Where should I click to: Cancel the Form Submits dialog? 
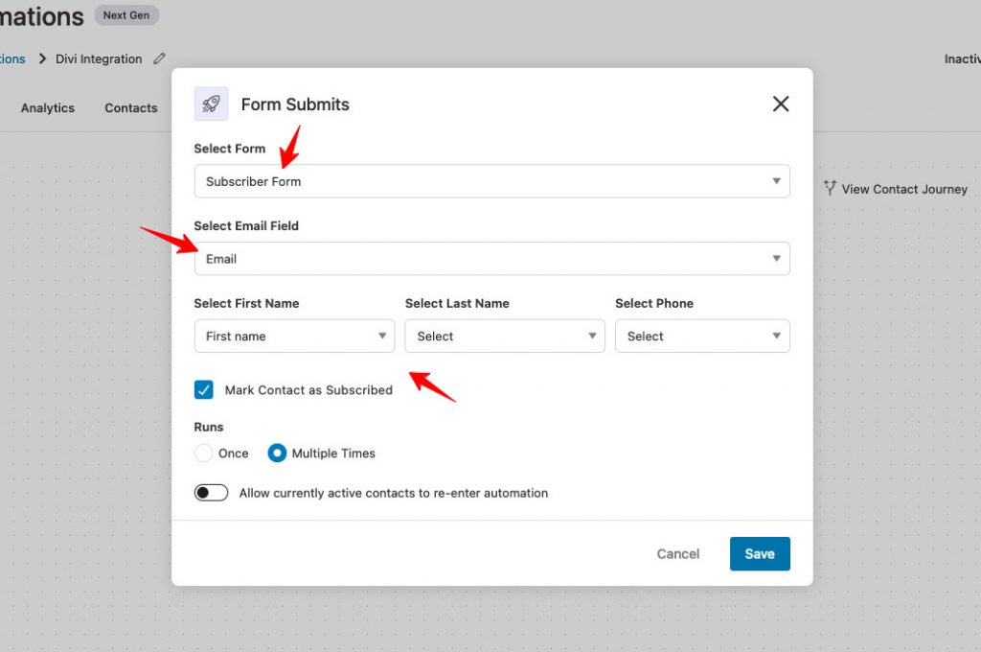coord(677,553)
